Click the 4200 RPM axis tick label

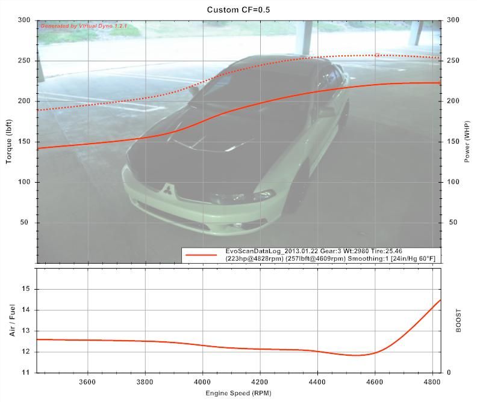[260, 382]
